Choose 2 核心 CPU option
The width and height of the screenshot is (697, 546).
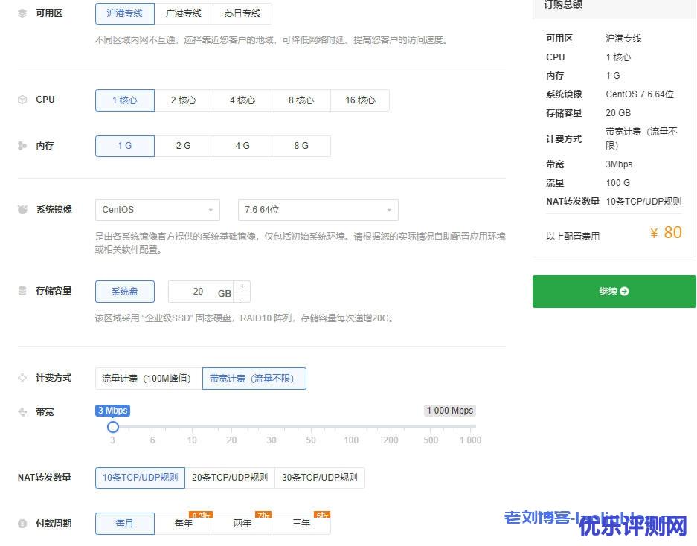pos(184,100)
